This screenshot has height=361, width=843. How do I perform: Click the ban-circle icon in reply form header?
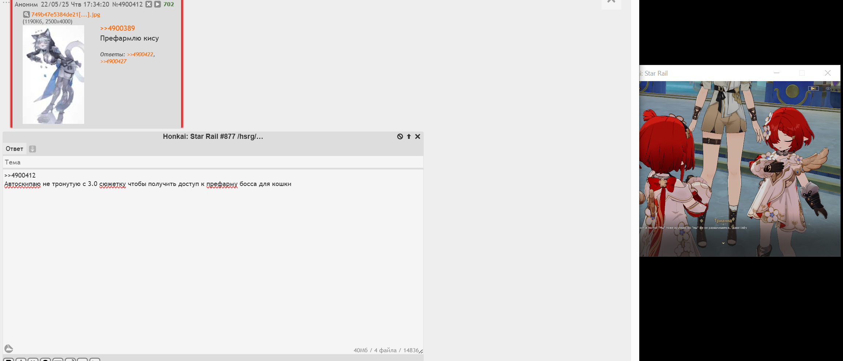point(400,136)
